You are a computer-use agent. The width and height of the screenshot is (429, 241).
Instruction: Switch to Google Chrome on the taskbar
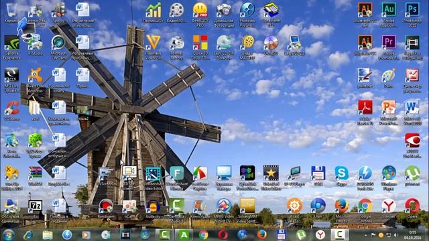point(203,235)
